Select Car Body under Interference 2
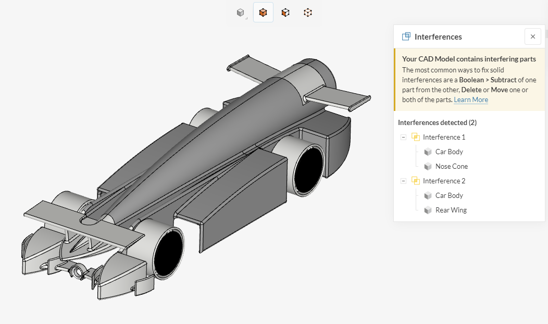Viewport: 548px width, 324px height. pos(449,195)
